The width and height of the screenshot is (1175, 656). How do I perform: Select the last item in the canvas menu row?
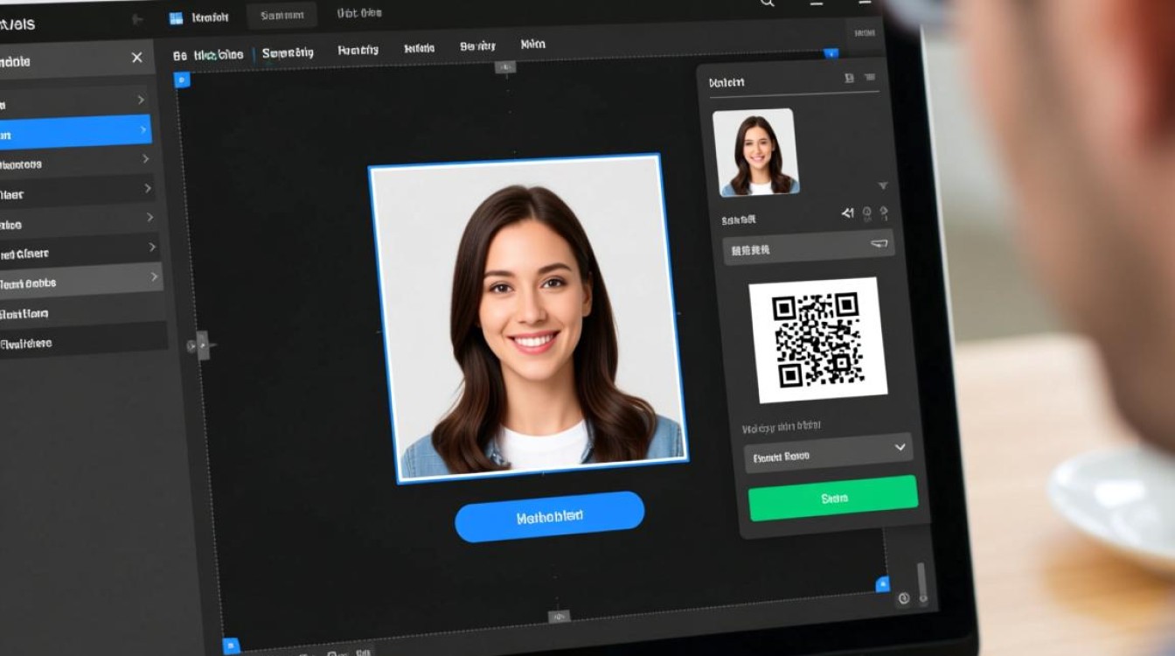click(x=532, y=45)
